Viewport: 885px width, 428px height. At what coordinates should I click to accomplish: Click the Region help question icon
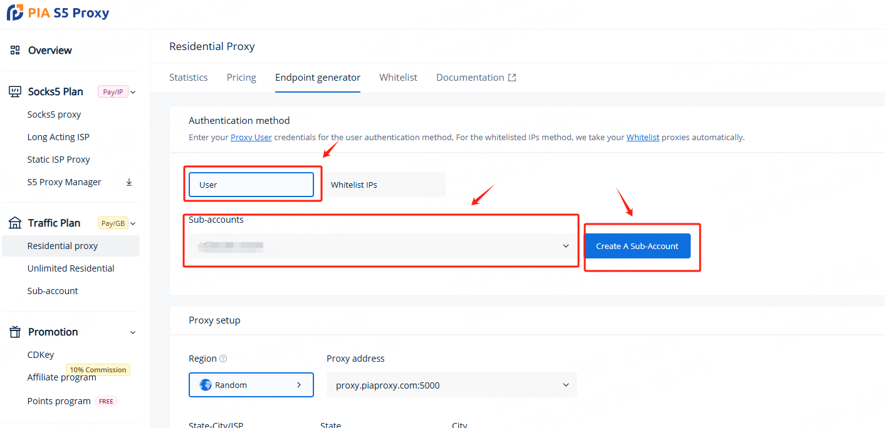(223, 359)
